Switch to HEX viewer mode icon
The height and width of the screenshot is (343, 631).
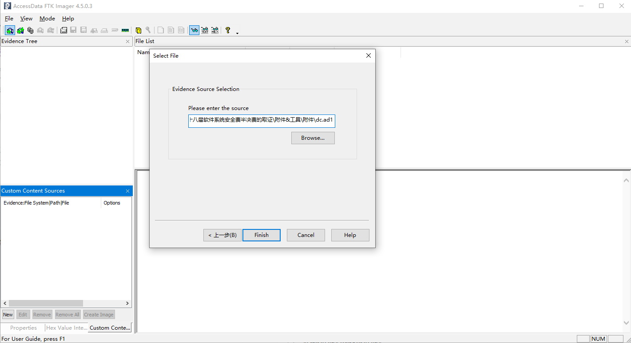tap(215, 30)
